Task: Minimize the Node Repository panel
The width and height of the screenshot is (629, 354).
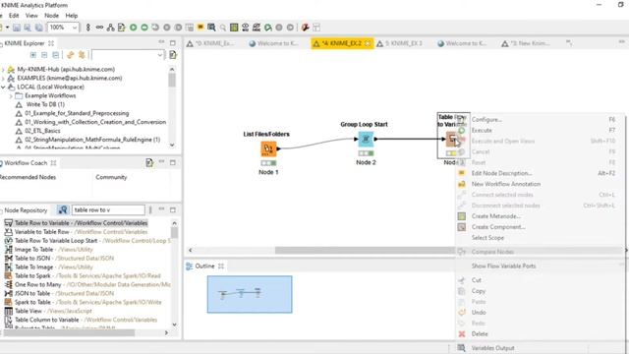Action: point(161,209)
